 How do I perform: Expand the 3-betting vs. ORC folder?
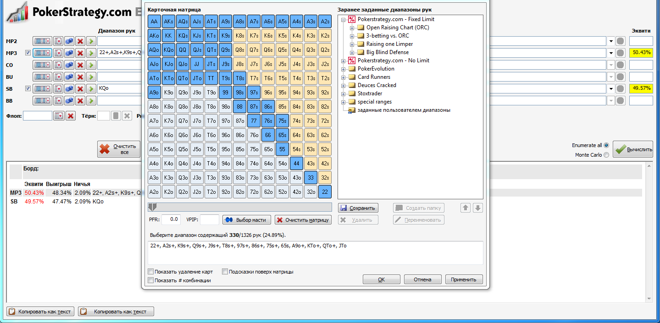352,36
